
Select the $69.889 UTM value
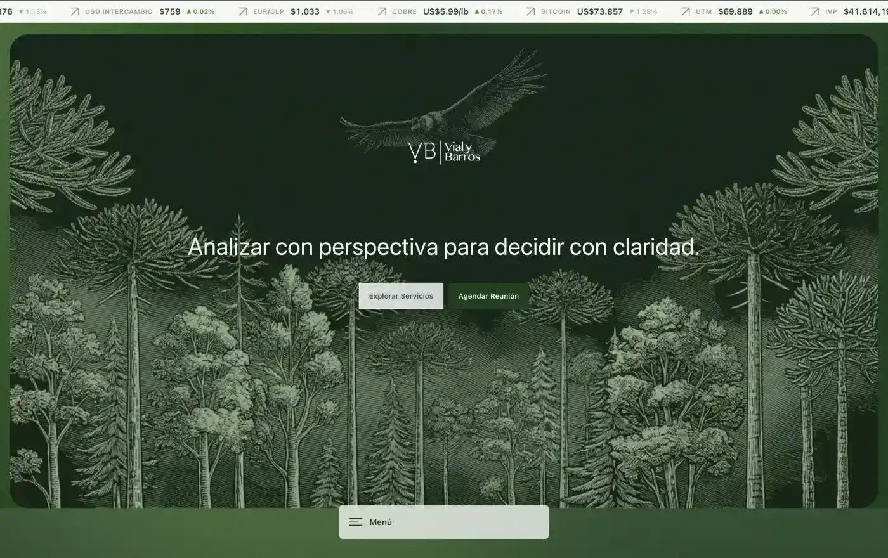click(735, 11)
